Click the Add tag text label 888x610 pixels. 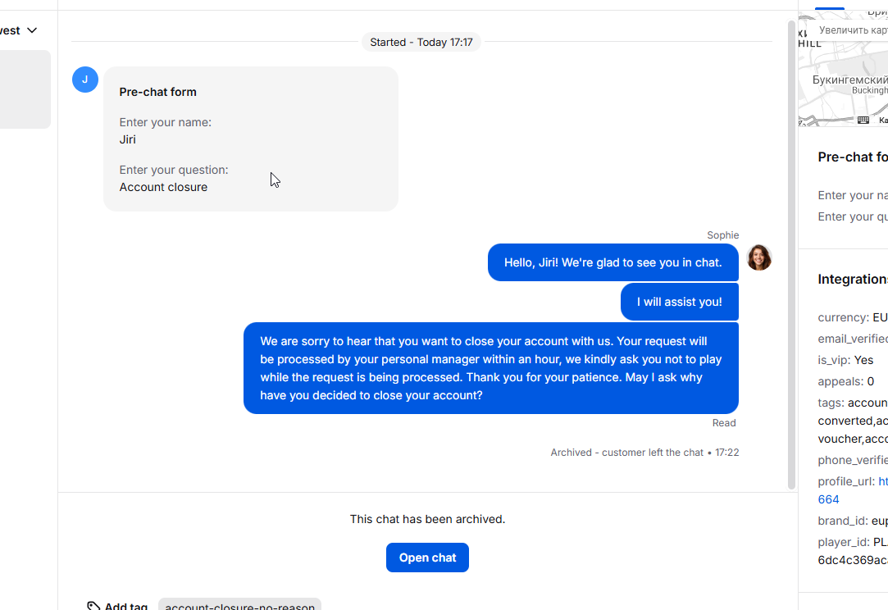click(x=126, y=605)
